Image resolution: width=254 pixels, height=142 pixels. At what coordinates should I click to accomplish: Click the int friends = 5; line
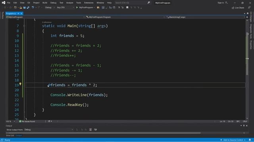click(x=67, y=36)
